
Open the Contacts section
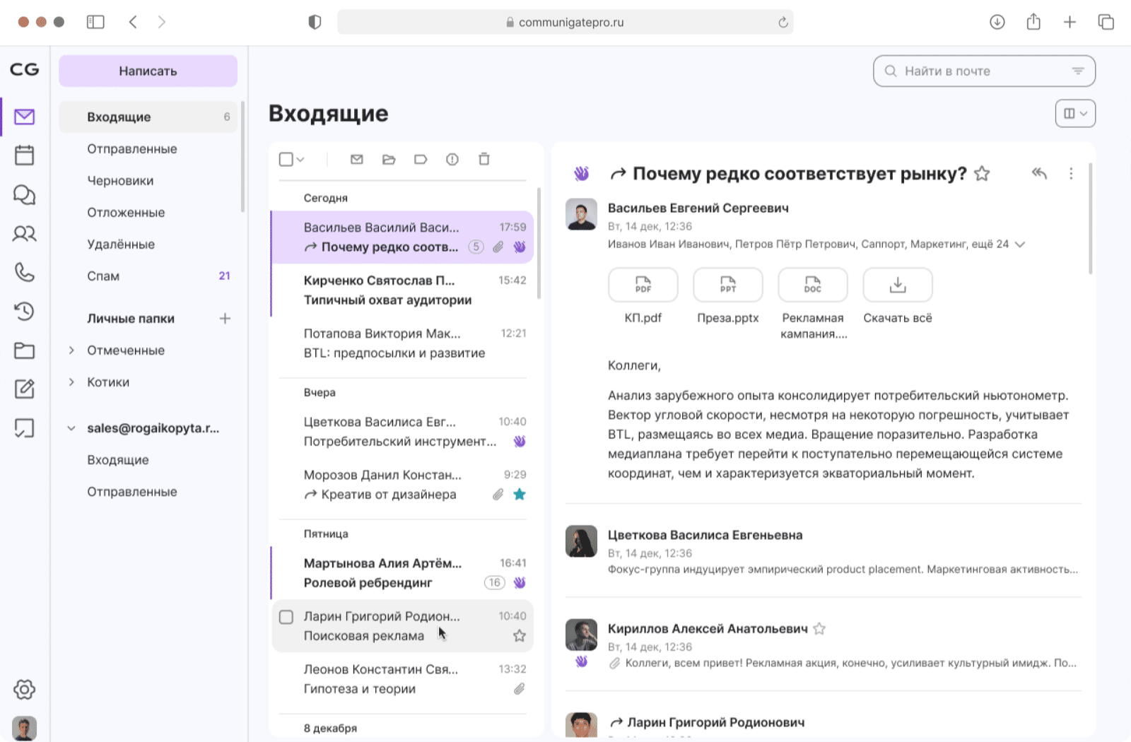pyautogui.click(x=24, y=234)
